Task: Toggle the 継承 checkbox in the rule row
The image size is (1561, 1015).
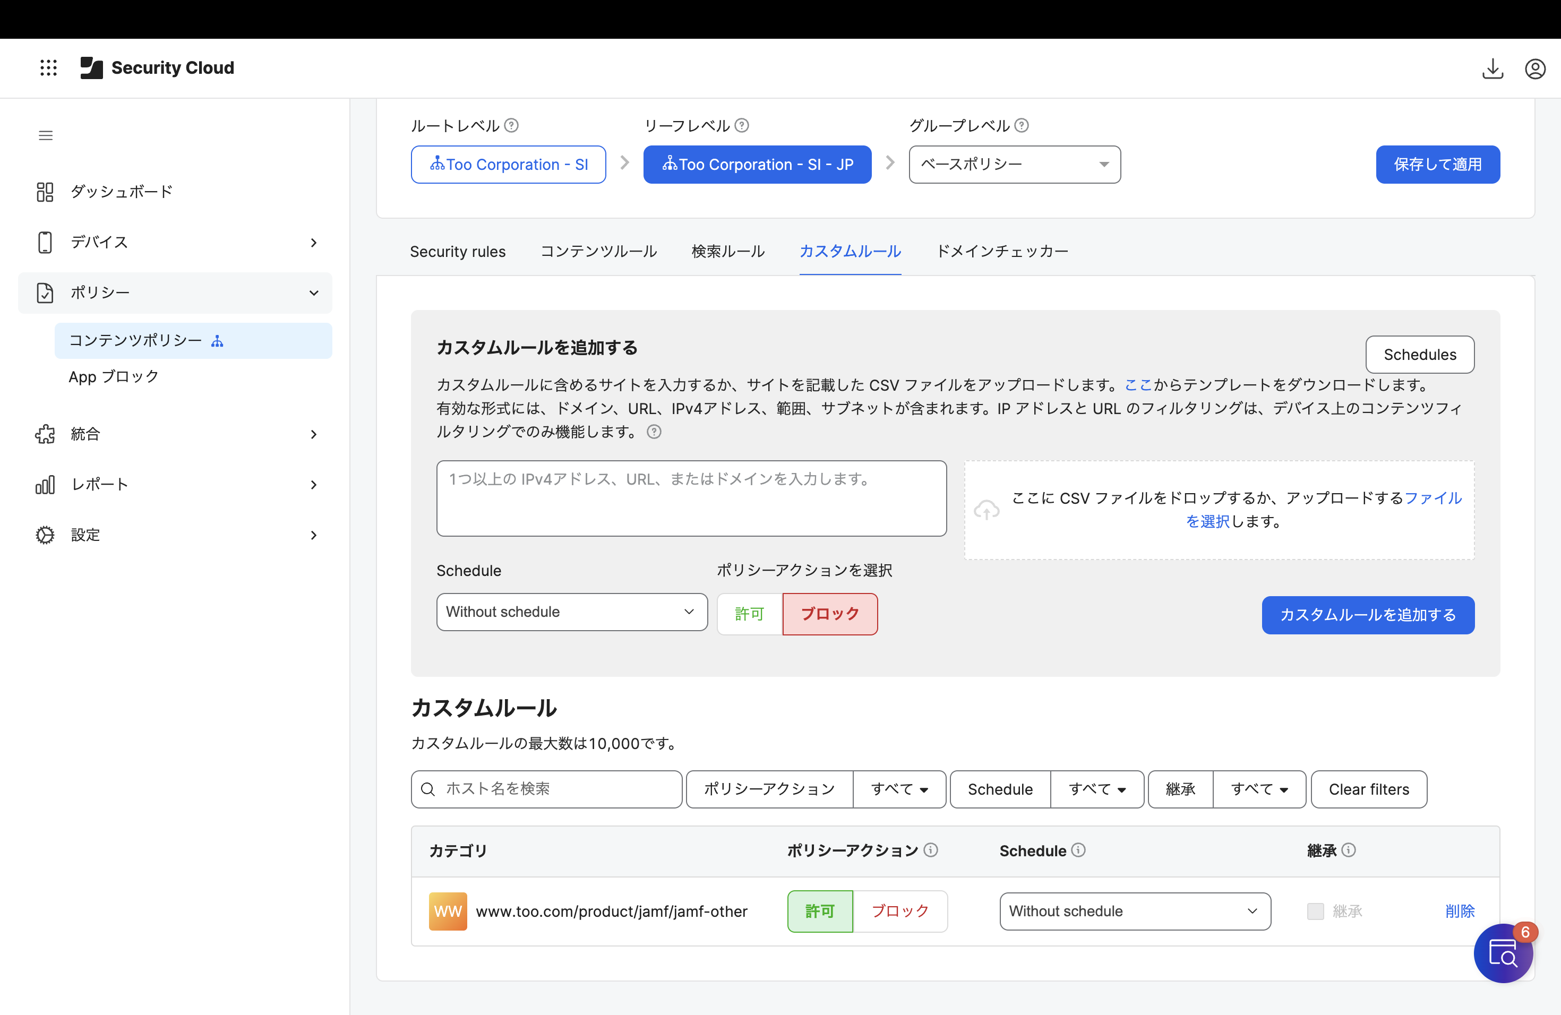Action: pos(1315,911)
